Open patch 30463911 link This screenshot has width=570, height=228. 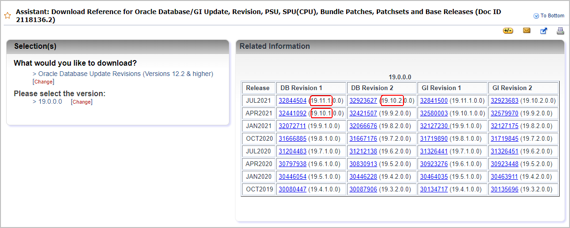pyautogui.click(x=504, y=176)
